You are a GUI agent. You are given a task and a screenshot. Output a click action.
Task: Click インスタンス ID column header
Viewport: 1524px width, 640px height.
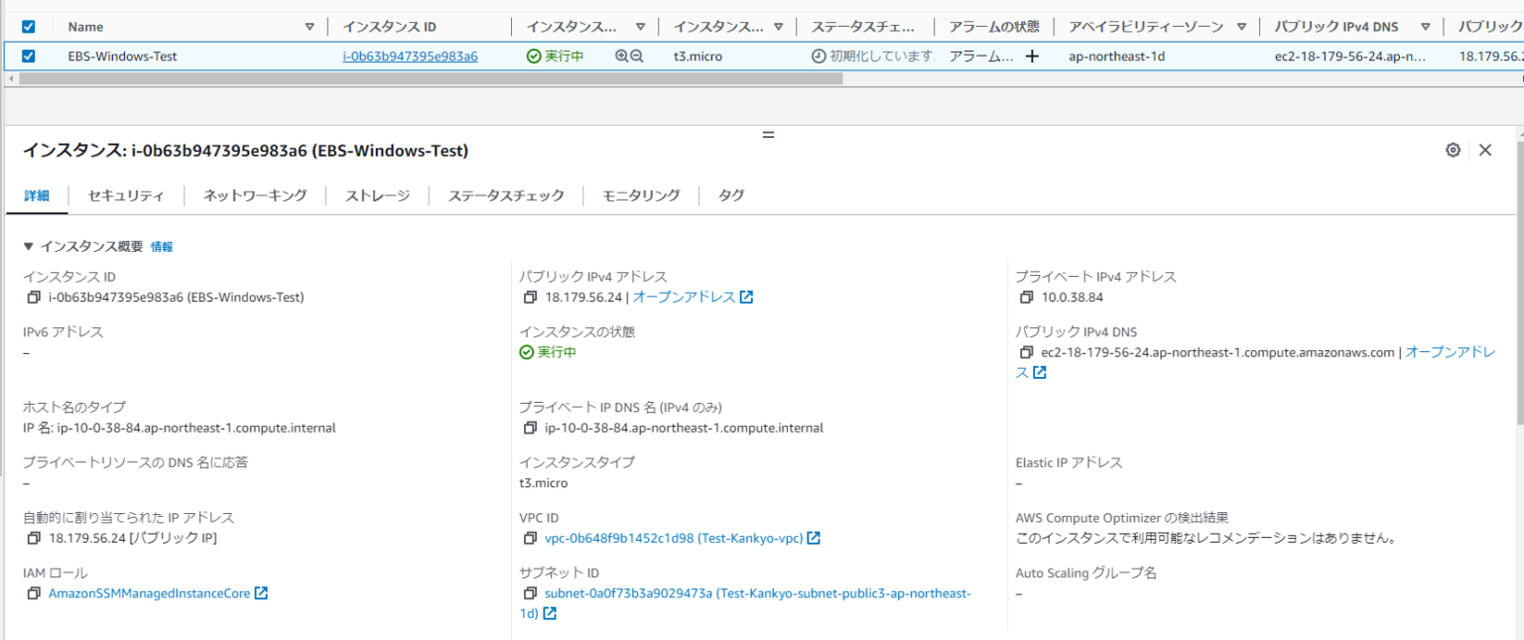click(x=389, y=27)
